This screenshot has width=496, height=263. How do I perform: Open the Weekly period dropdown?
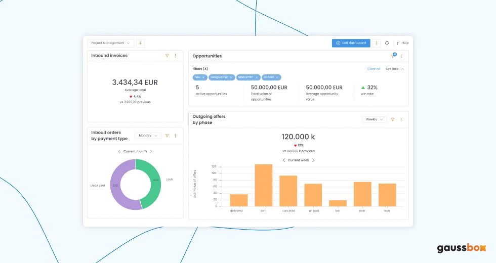click(374, 120)
